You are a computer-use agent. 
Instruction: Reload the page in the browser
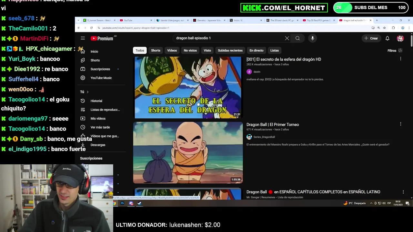point(91,28)
